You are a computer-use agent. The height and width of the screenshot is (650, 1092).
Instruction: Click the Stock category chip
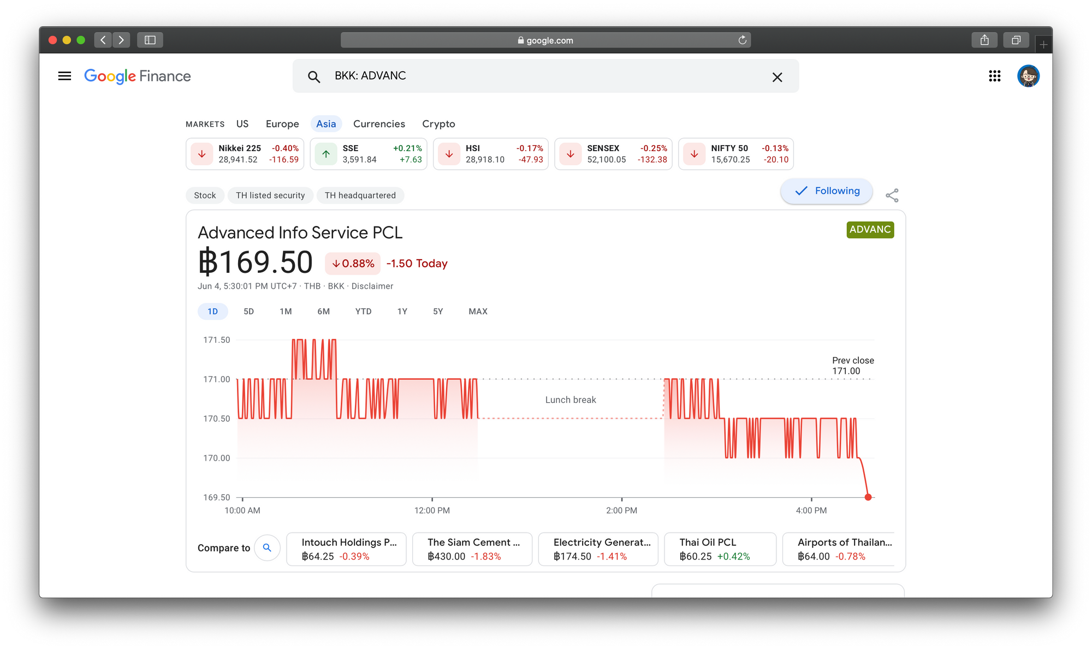[205, 195]
